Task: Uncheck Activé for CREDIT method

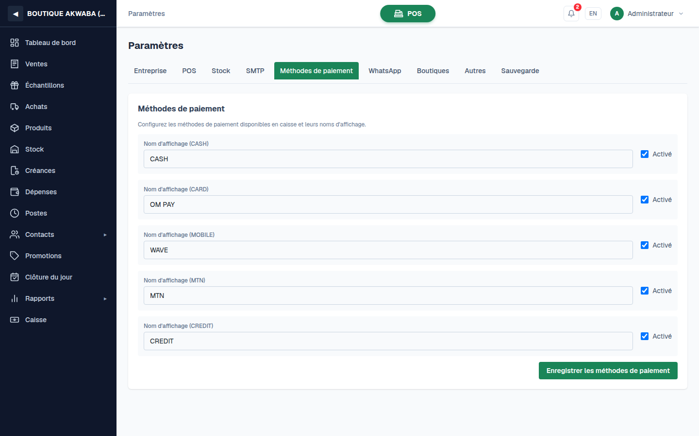Action: (645, 336)
